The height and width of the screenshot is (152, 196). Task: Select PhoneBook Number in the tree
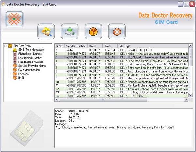(x=30, y=54)
